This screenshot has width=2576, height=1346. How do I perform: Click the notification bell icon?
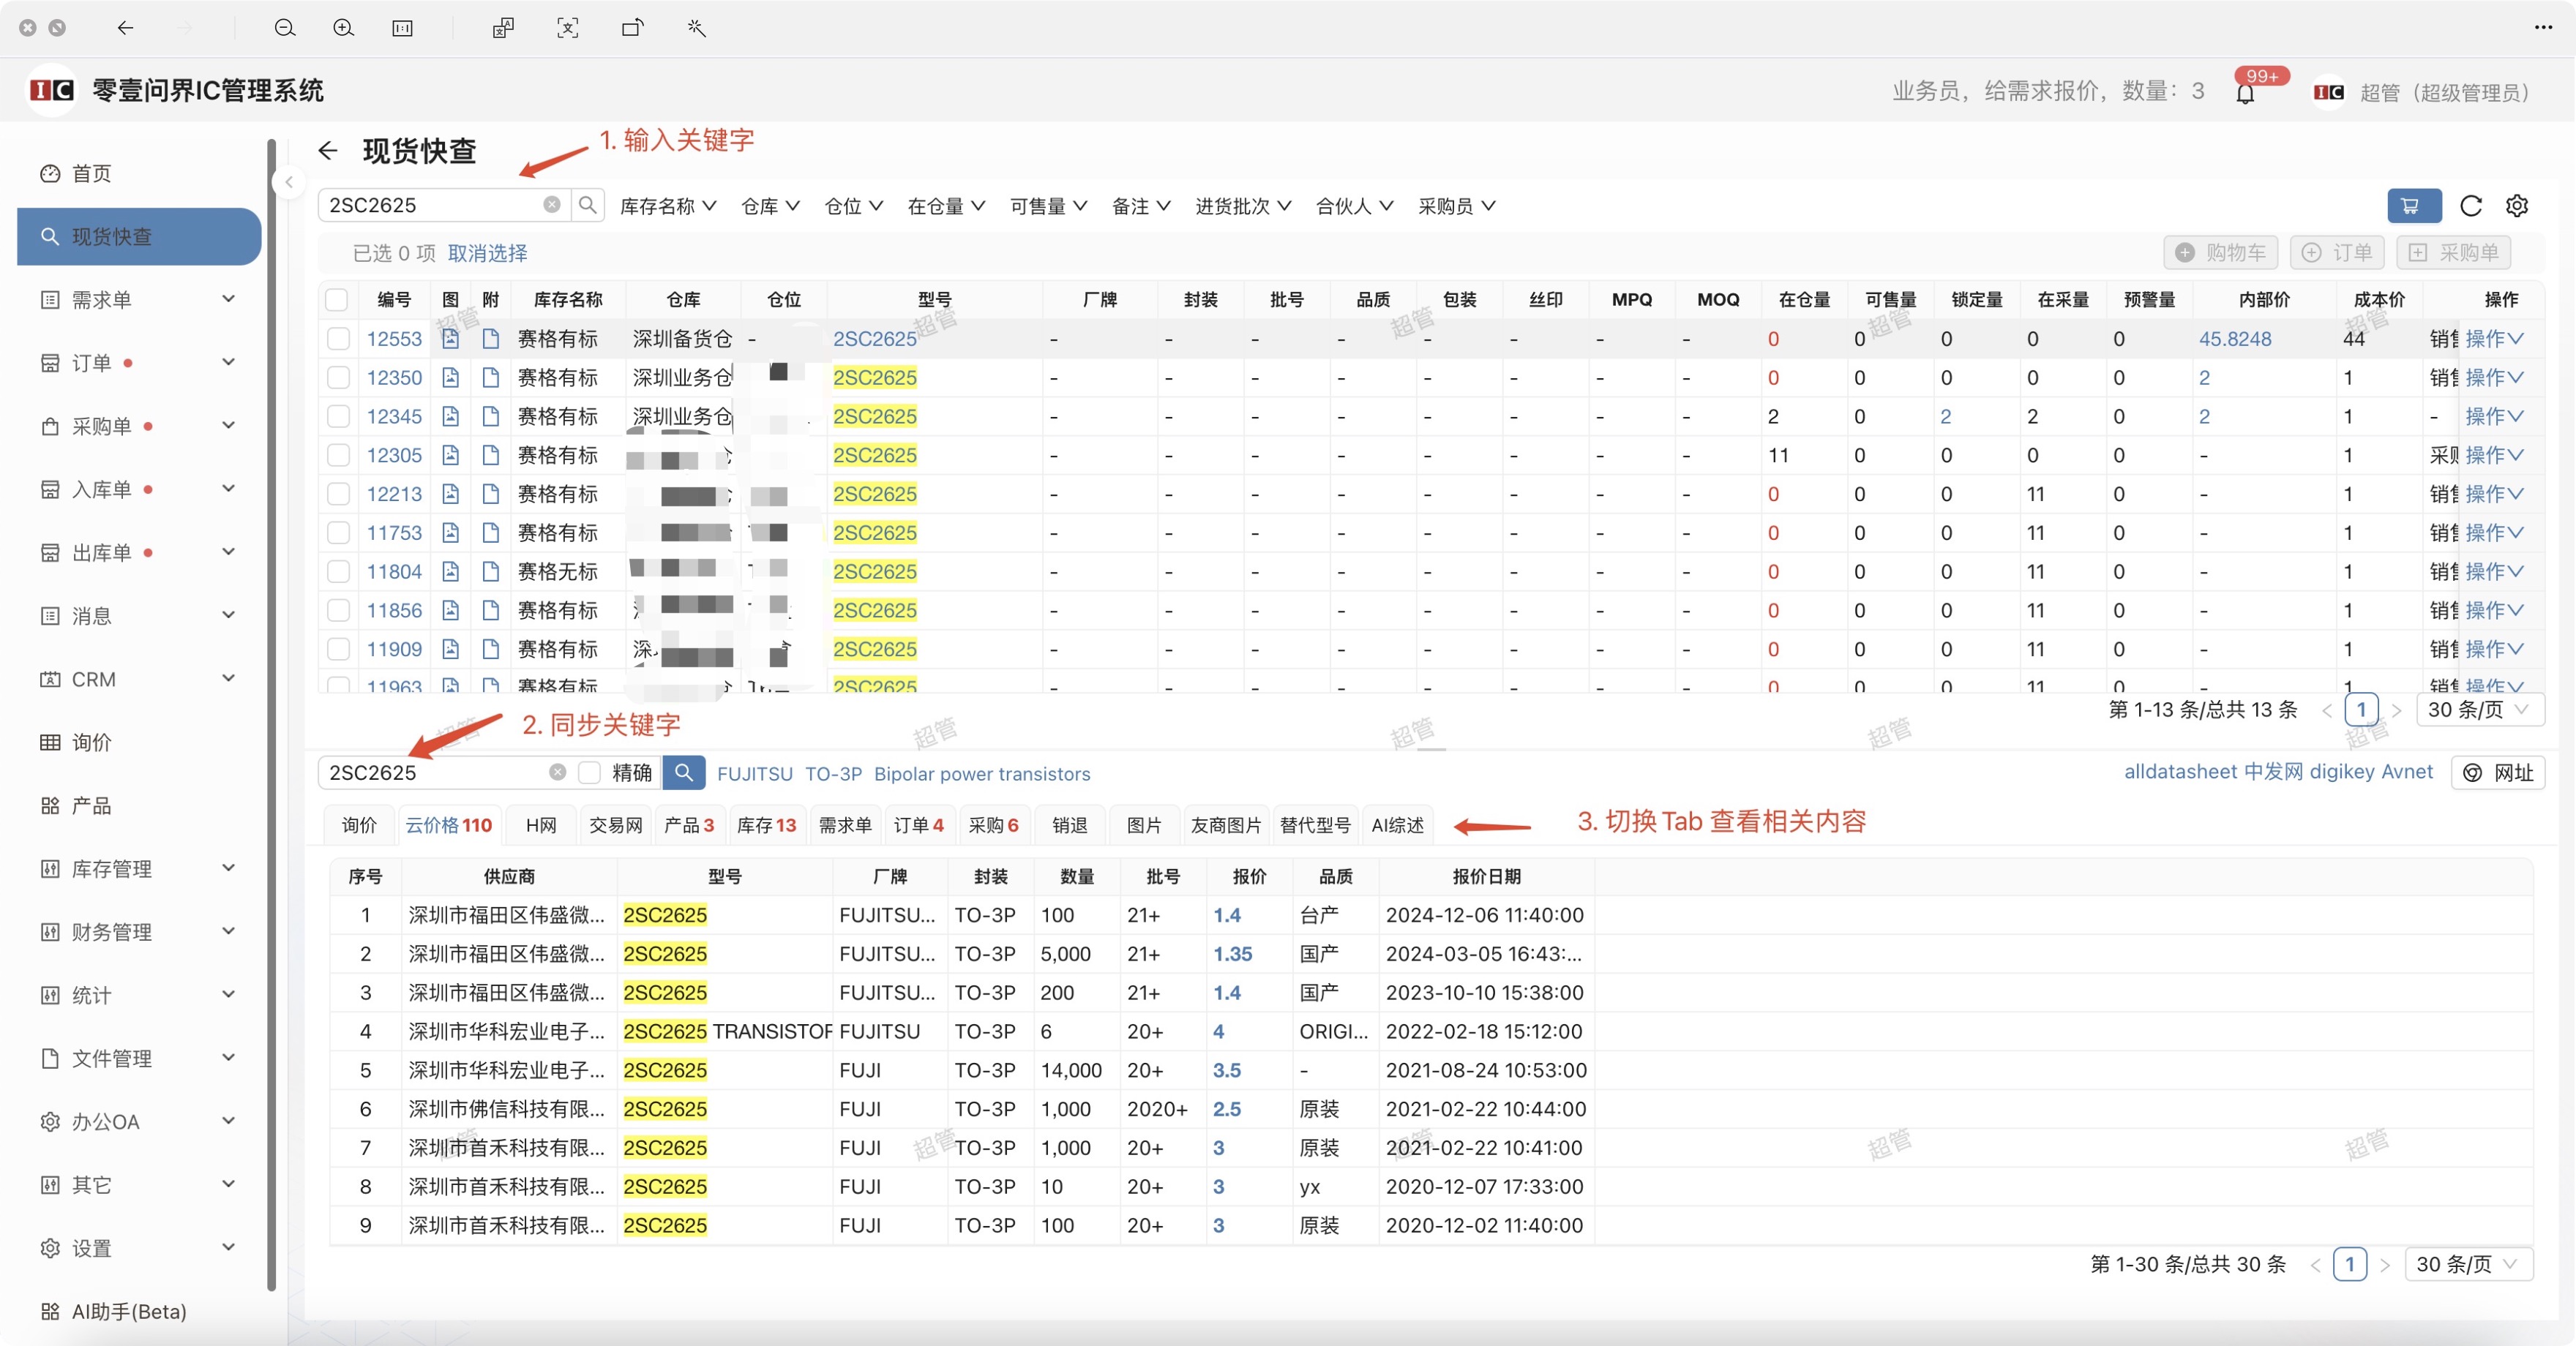click(x=2245, y=94)
